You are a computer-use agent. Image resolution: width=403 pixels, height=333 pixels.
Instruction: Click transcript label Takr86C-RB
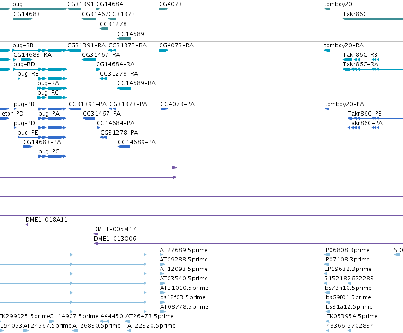click(360, 55)
